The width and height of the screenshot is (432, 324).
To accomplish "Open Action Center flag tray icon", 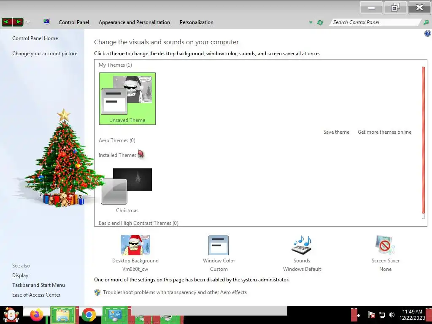I will click(371, 315).
